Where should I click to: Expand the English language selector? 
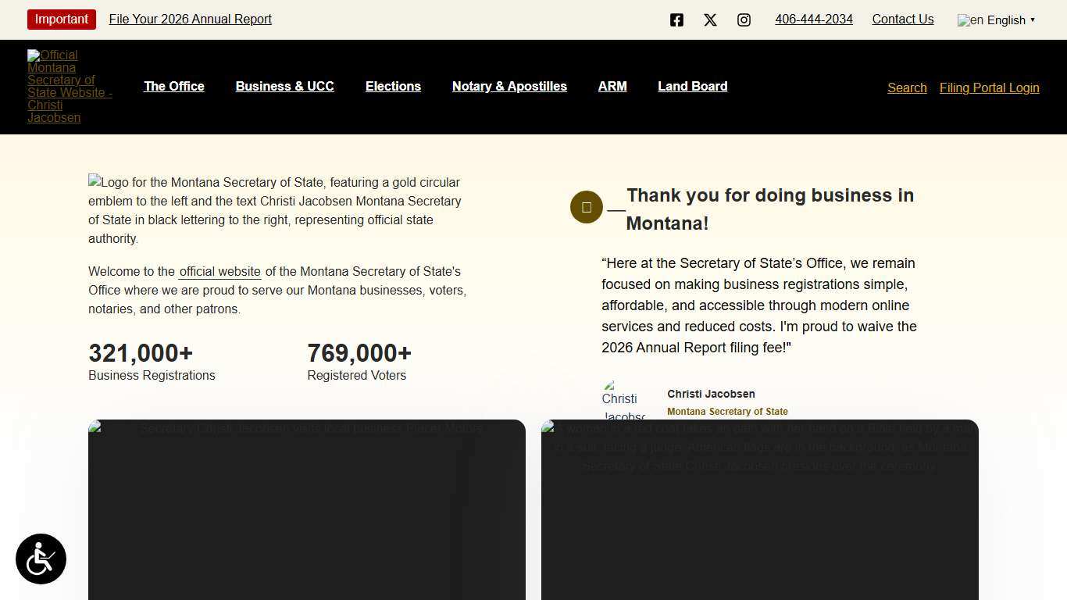pyautogui.click(x=997, y=20)
